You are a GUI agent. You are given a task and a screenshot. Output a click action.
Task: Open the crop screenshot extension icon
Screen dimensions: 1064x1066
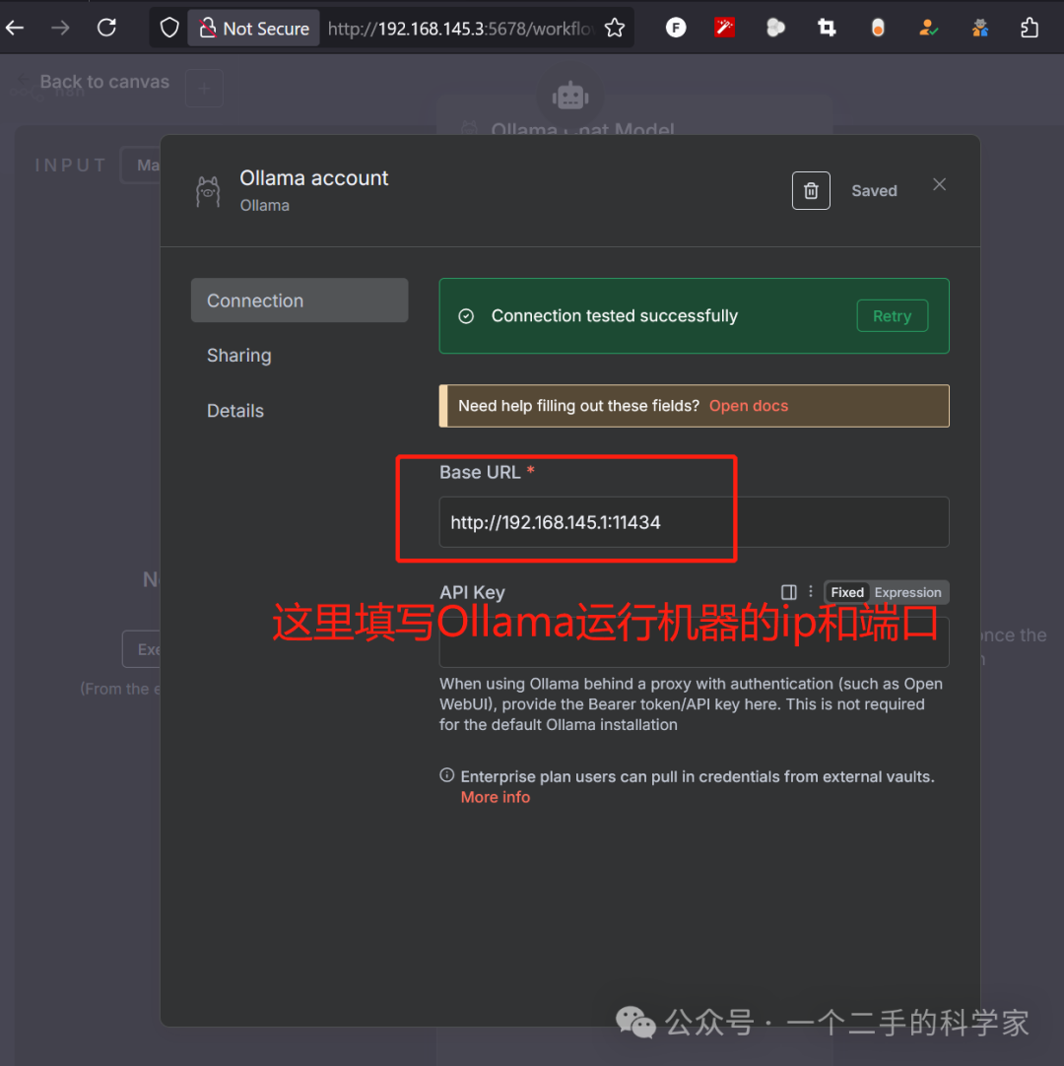827,28
